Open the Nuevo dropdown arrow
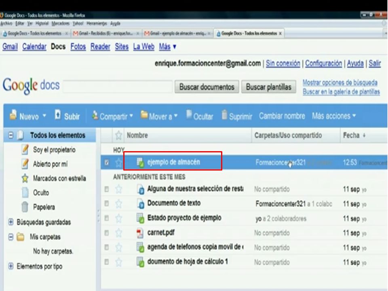 44,116
